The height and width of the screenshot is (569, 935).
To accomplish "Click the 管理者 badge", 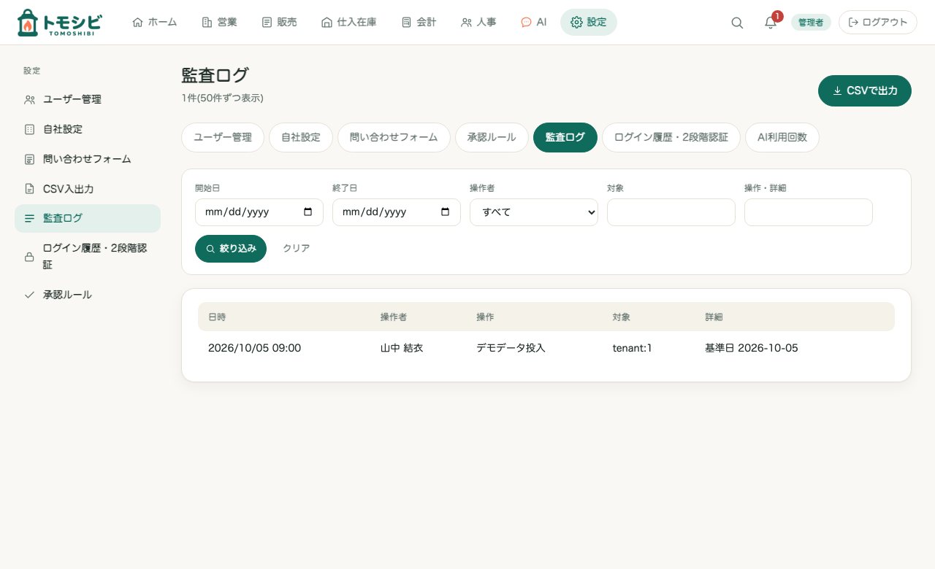I will click(811, 23).
